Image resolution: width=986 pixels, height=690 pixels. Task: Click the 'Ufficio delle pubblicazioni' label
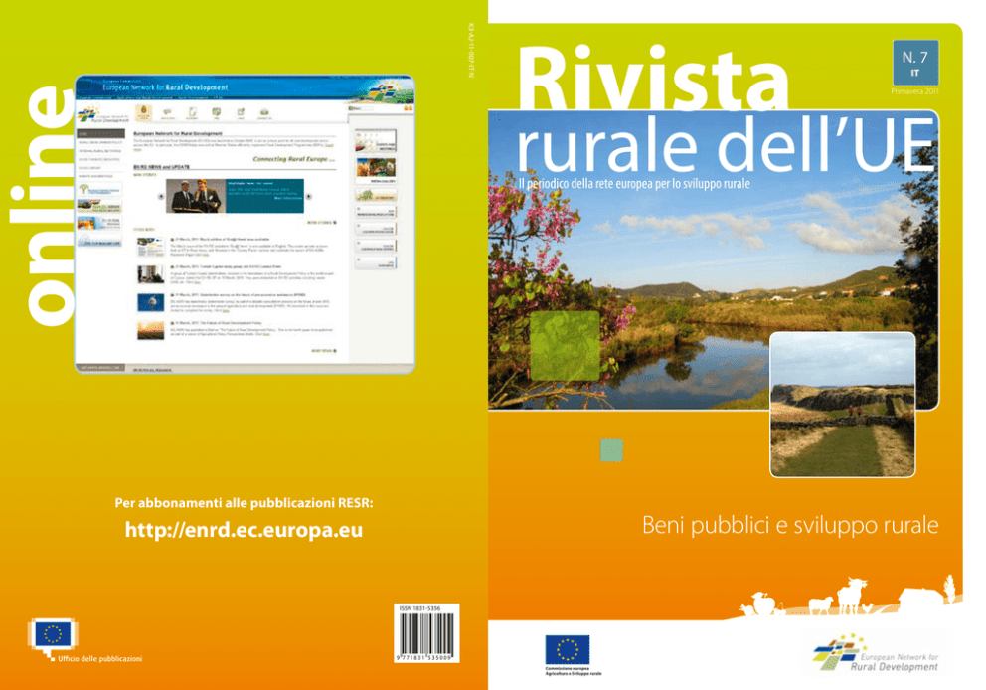point(100,658)
